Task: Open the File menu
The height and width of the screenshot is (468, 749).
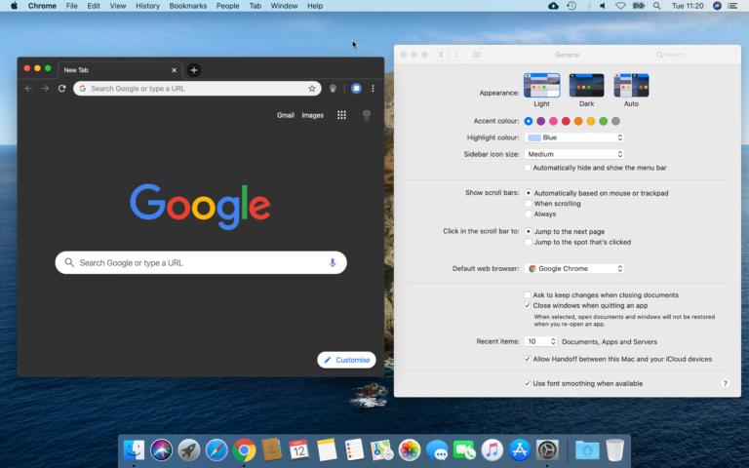Action: click(x=71, y=6)
